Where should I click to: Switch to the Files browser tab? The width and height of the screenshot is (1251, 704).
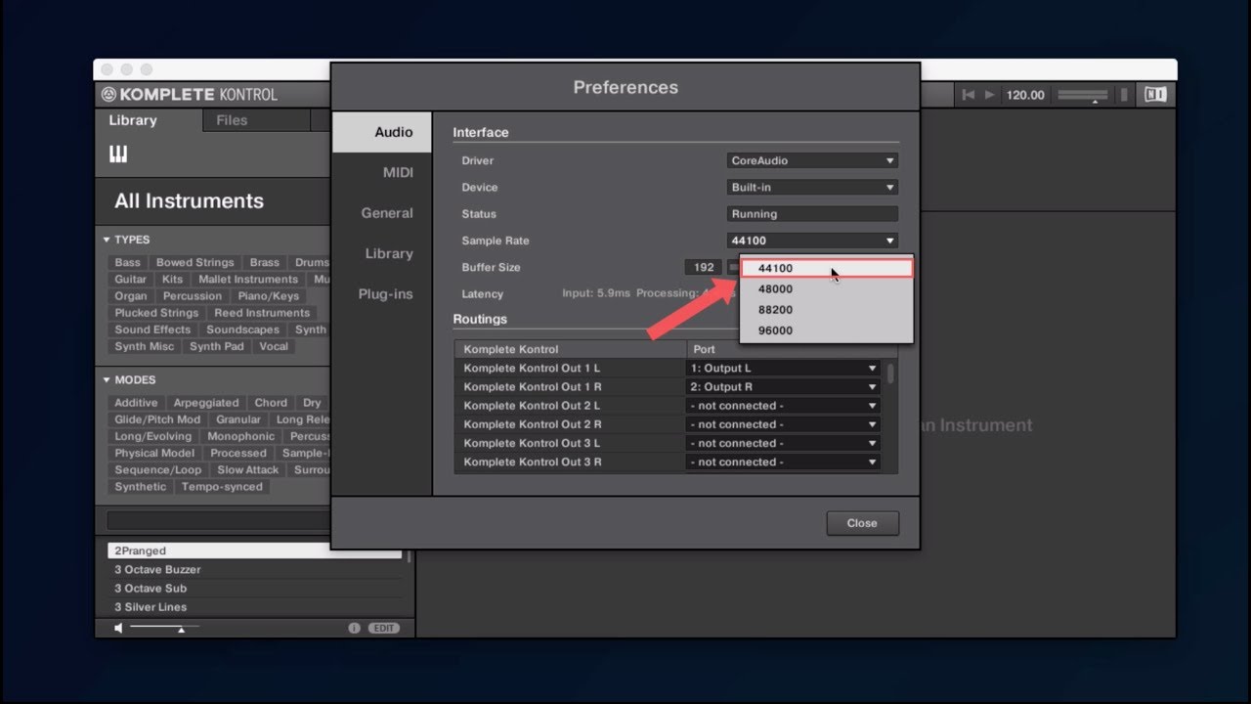(x=232, y=120)
